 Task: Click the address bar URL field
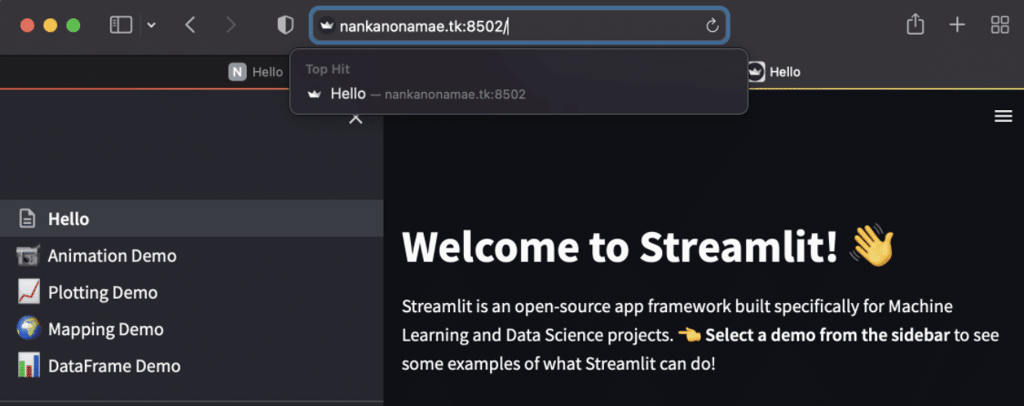[519, 26]
